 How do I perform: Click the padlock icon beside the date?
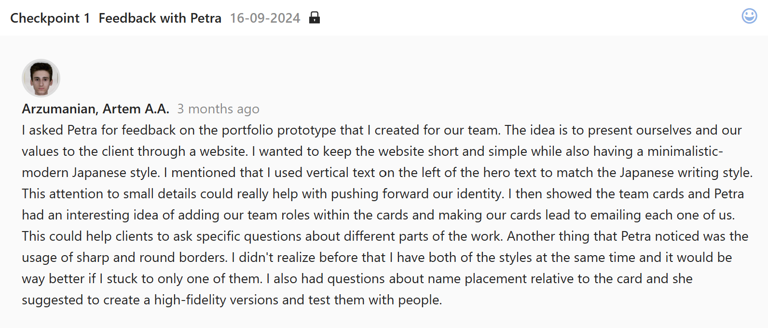[315, 18]
